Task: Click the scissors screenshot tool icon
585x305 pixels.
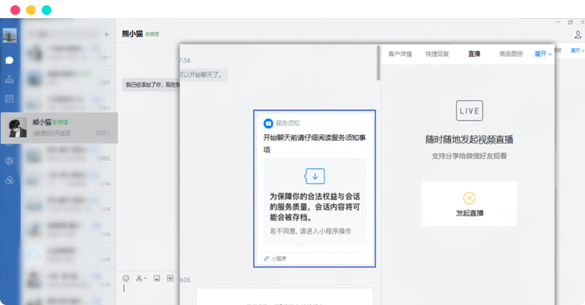Action: coord(138,278)
